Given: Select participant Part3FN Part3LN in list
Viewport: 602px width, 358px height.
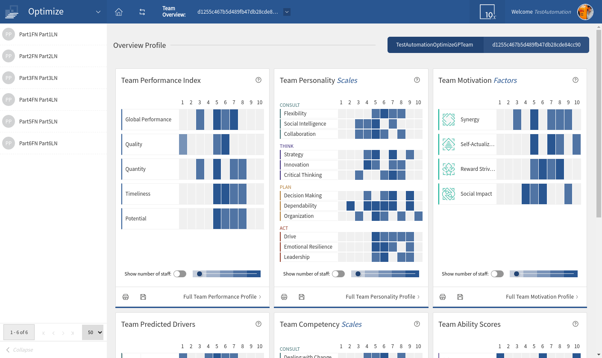Looking at the screenshot, I should click(38, 78).
